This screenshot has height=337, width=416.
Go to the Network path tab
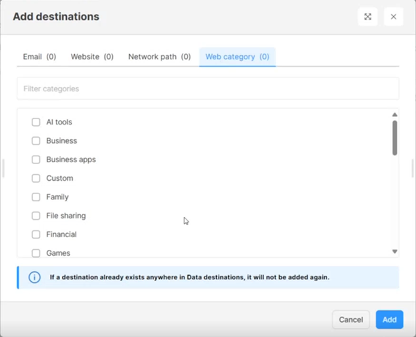(x=160, y=57)
